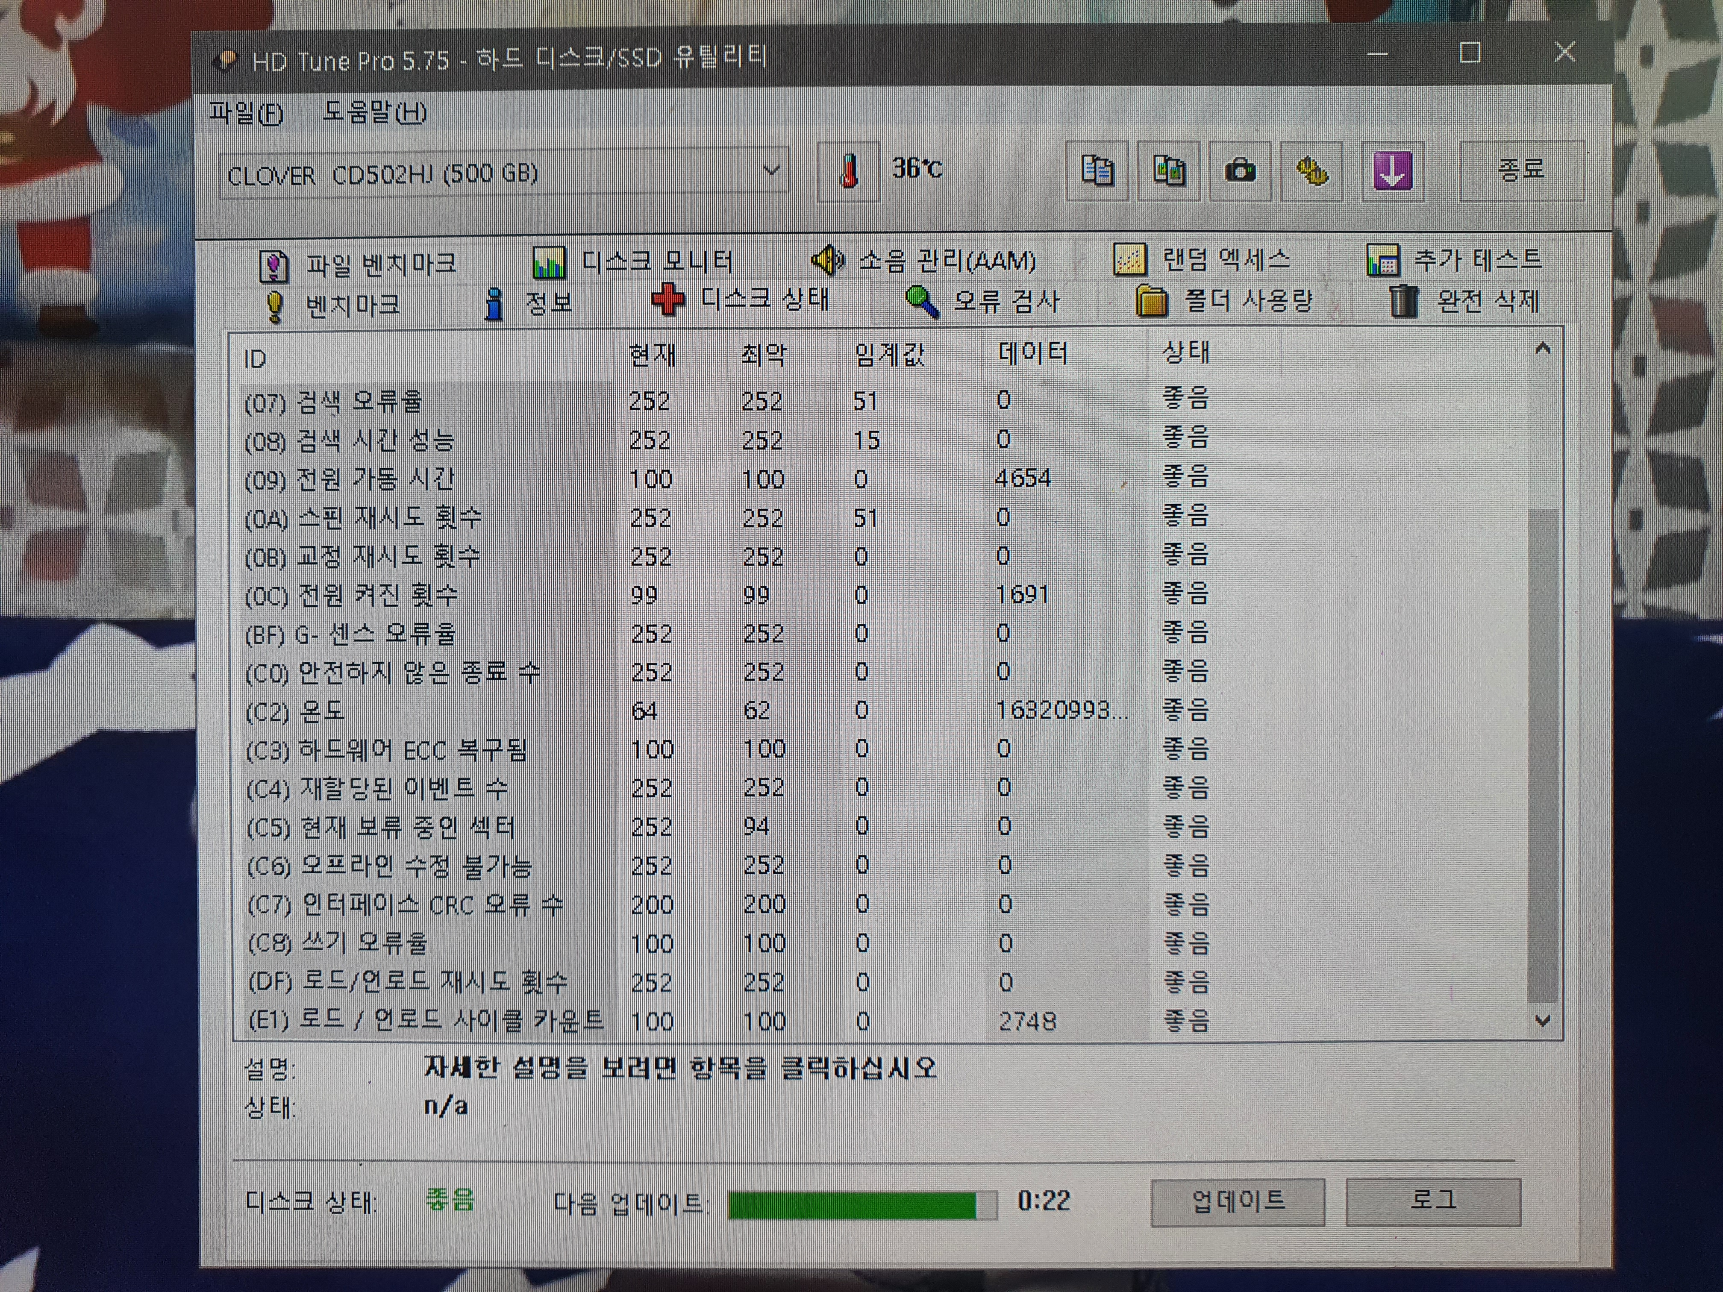Click the camera save screenshot icon

click(x=1240, y=170)
